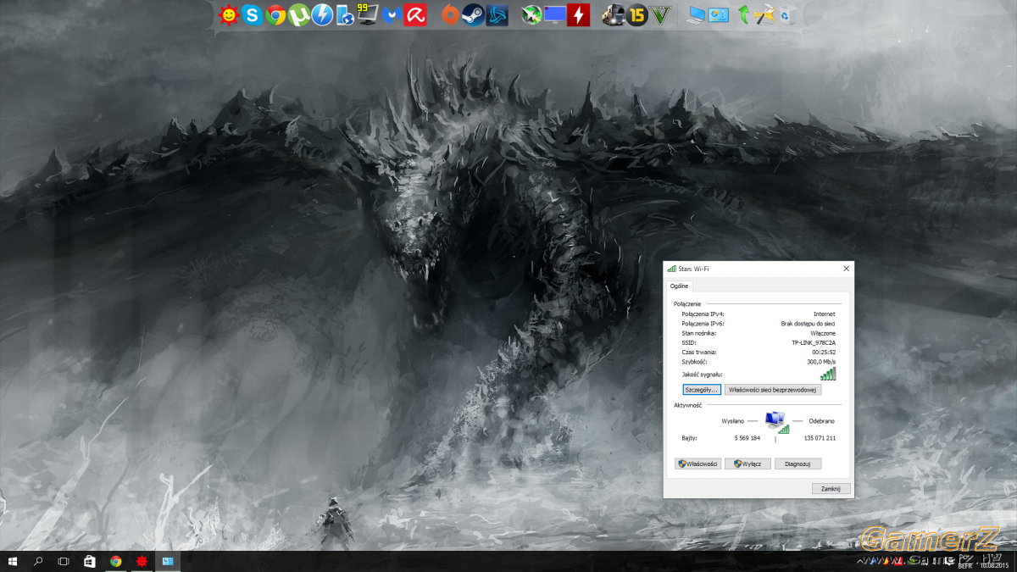Open the blue lightning bolt app
Image resolution: width=1017 pixels, height=572 pixels.
click(x=322, y=14)
